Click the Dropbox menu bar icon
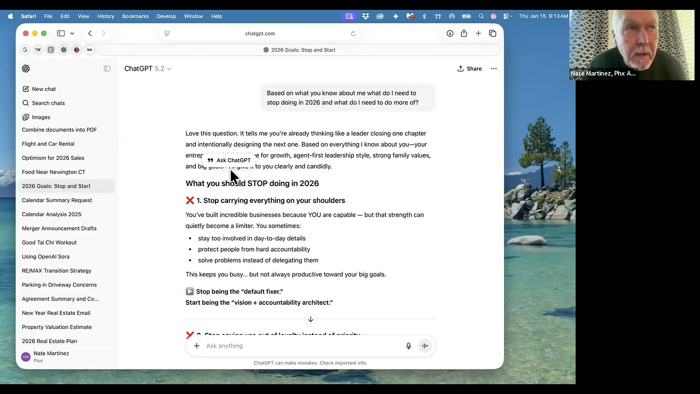This screenshot has width=700, height=394. click(x=365, y=16)
